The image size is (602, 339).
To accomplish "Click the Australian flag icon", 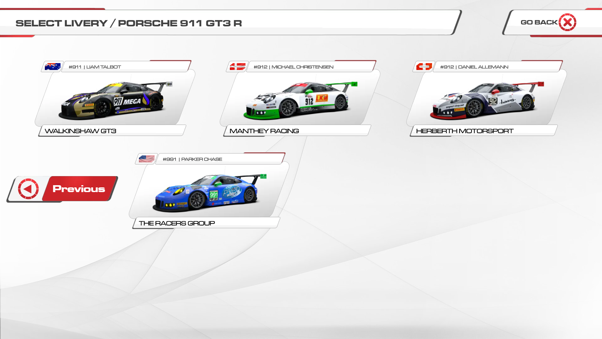I will tap(53, 67).
